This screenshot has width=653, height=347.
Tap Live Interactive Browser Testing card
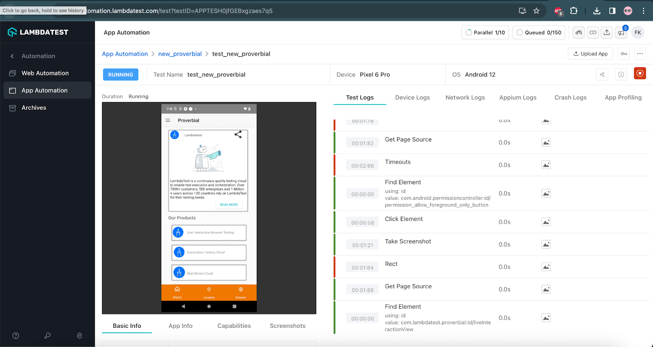click(x=209, y=233)
